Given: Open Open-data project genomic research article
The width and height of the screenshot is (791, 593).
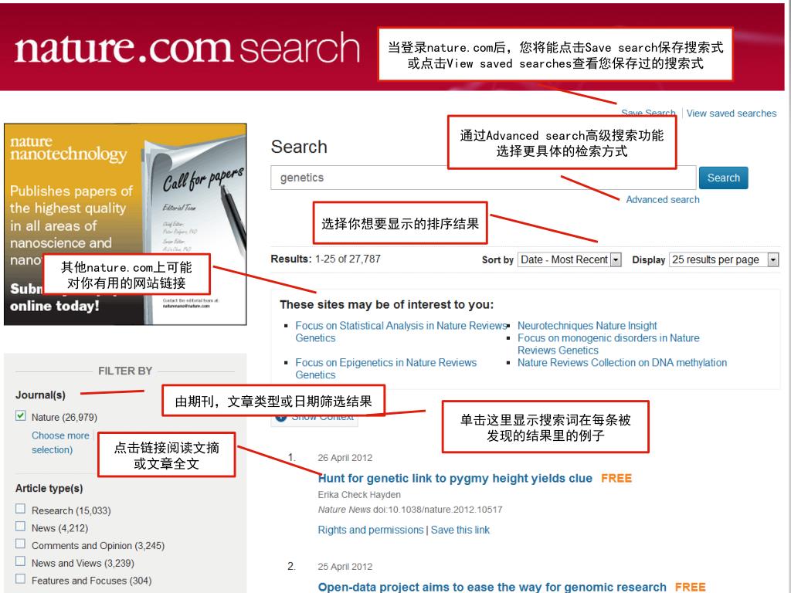Looking at the screenshot, I should pyautogui.click(x=492, y=587).
